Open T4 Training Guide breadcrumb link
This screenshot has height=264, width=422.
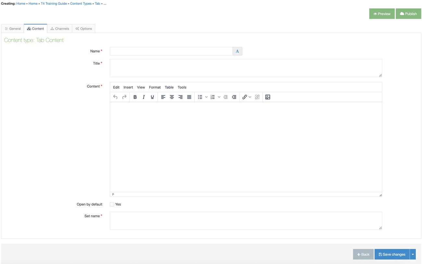coord(54,4)
